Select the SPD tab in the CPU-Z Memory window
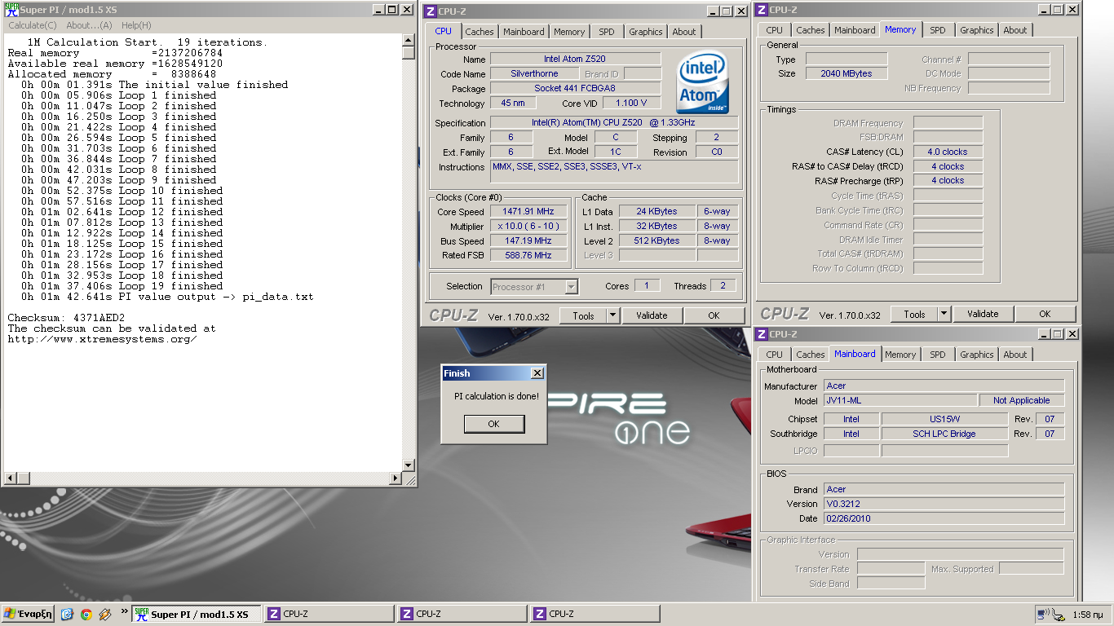The width and height of the screenshot is (1114, 626). (x=938, y=30)
